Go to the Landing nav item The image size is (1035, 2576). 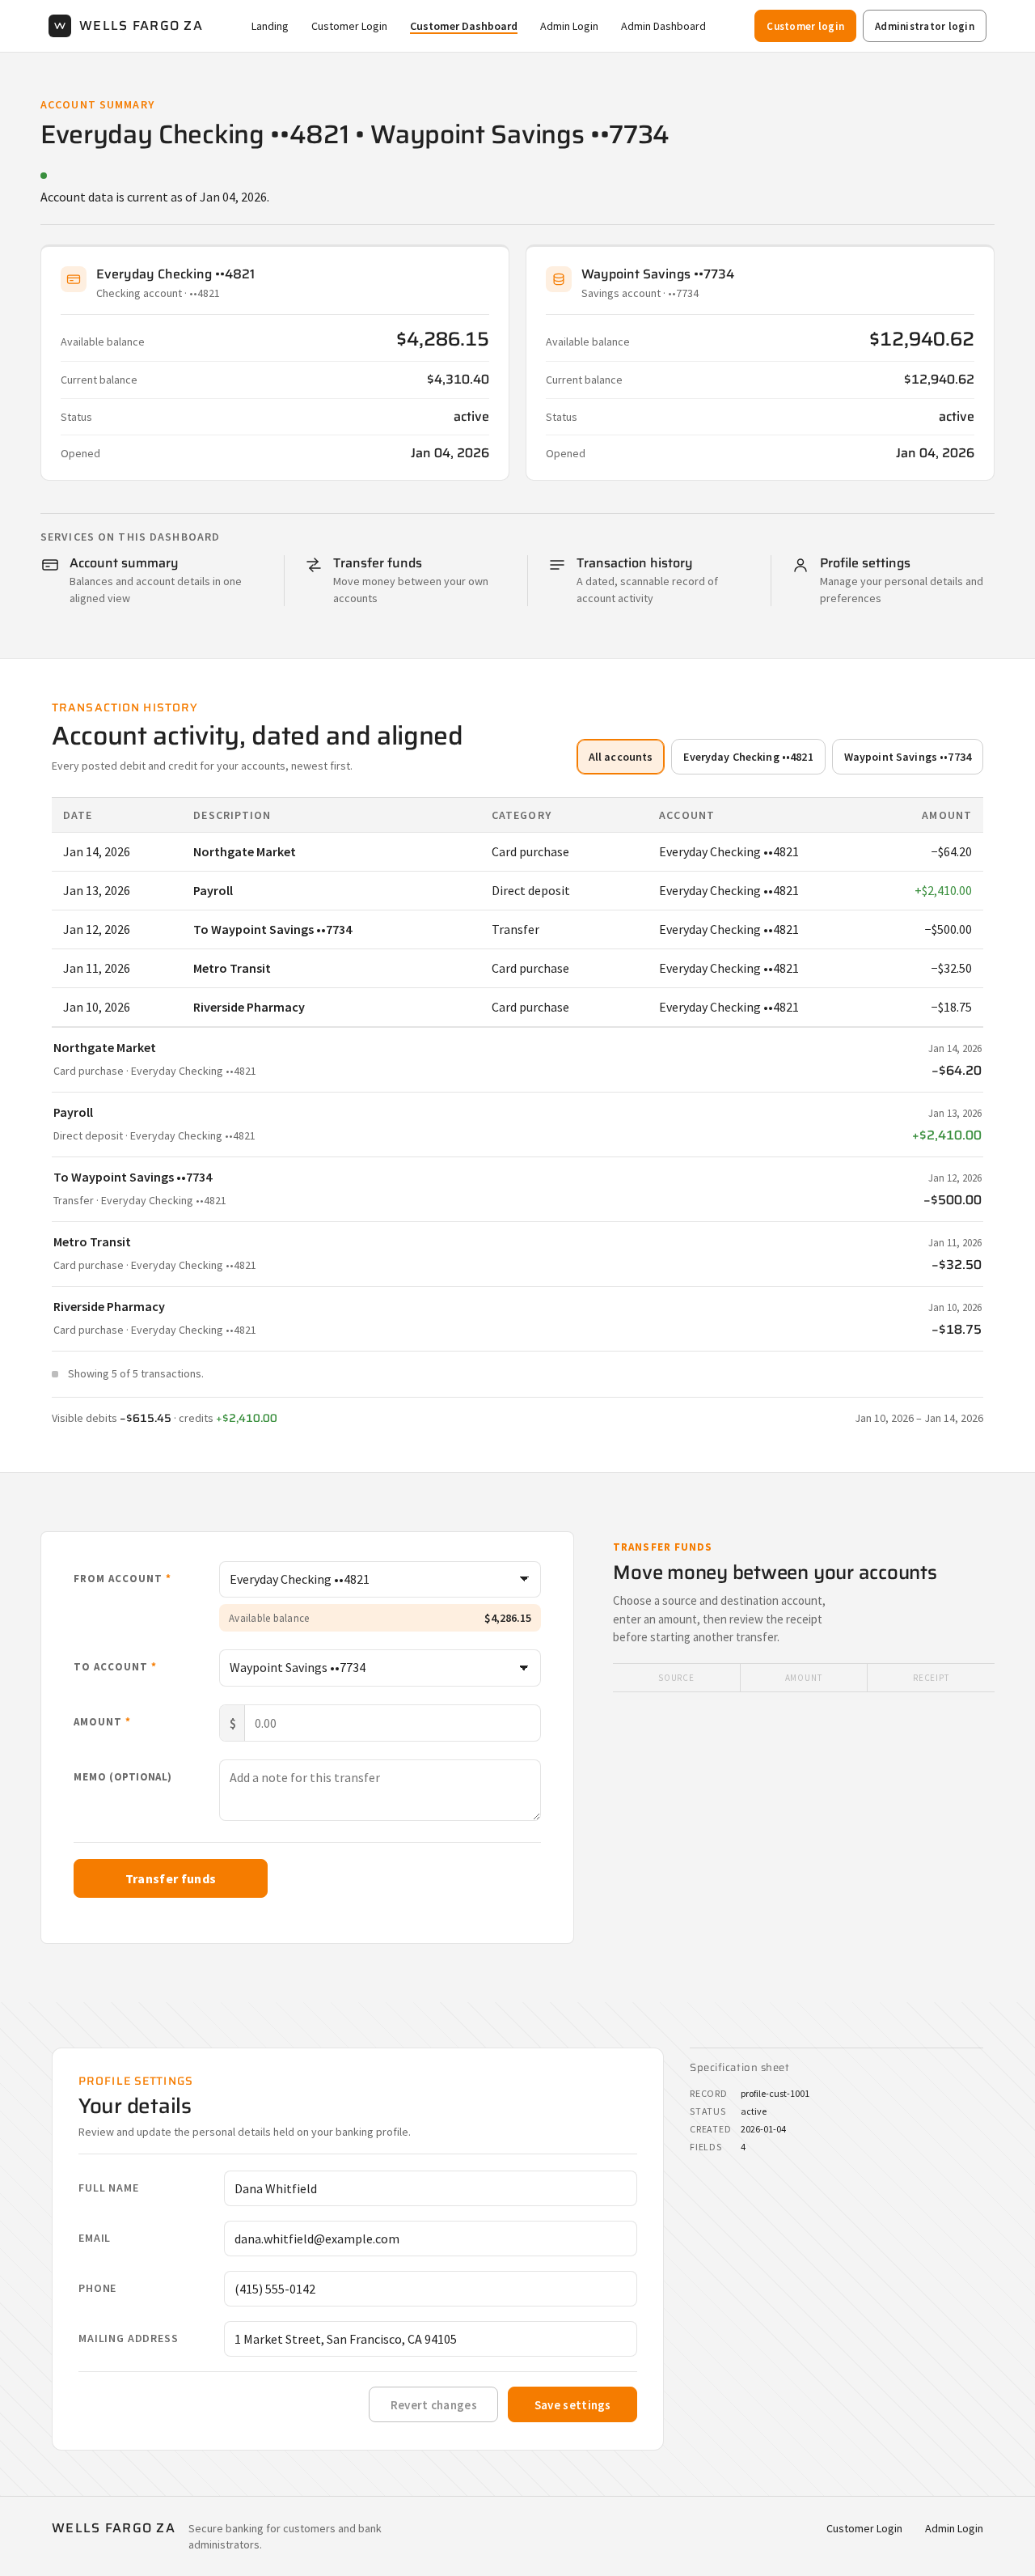270,26
